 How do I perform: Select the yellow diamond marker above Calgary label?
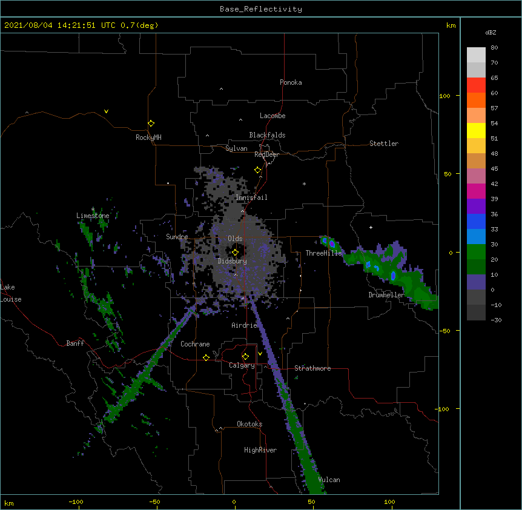point(245,357)
